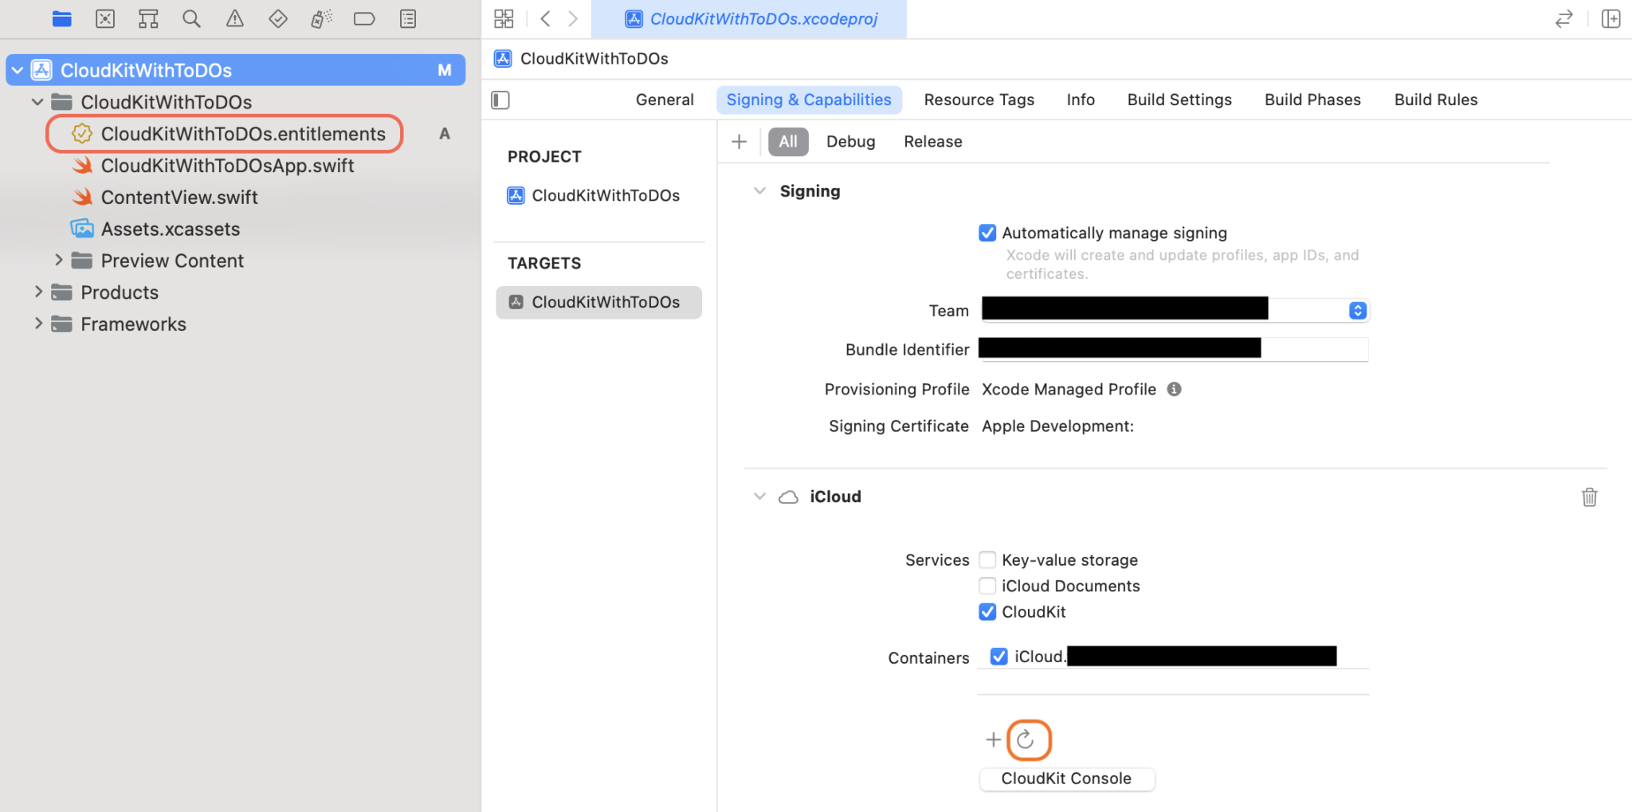1632x812 pixels.
Task: Select the Debug configuration filter
Action: point(850,142)
